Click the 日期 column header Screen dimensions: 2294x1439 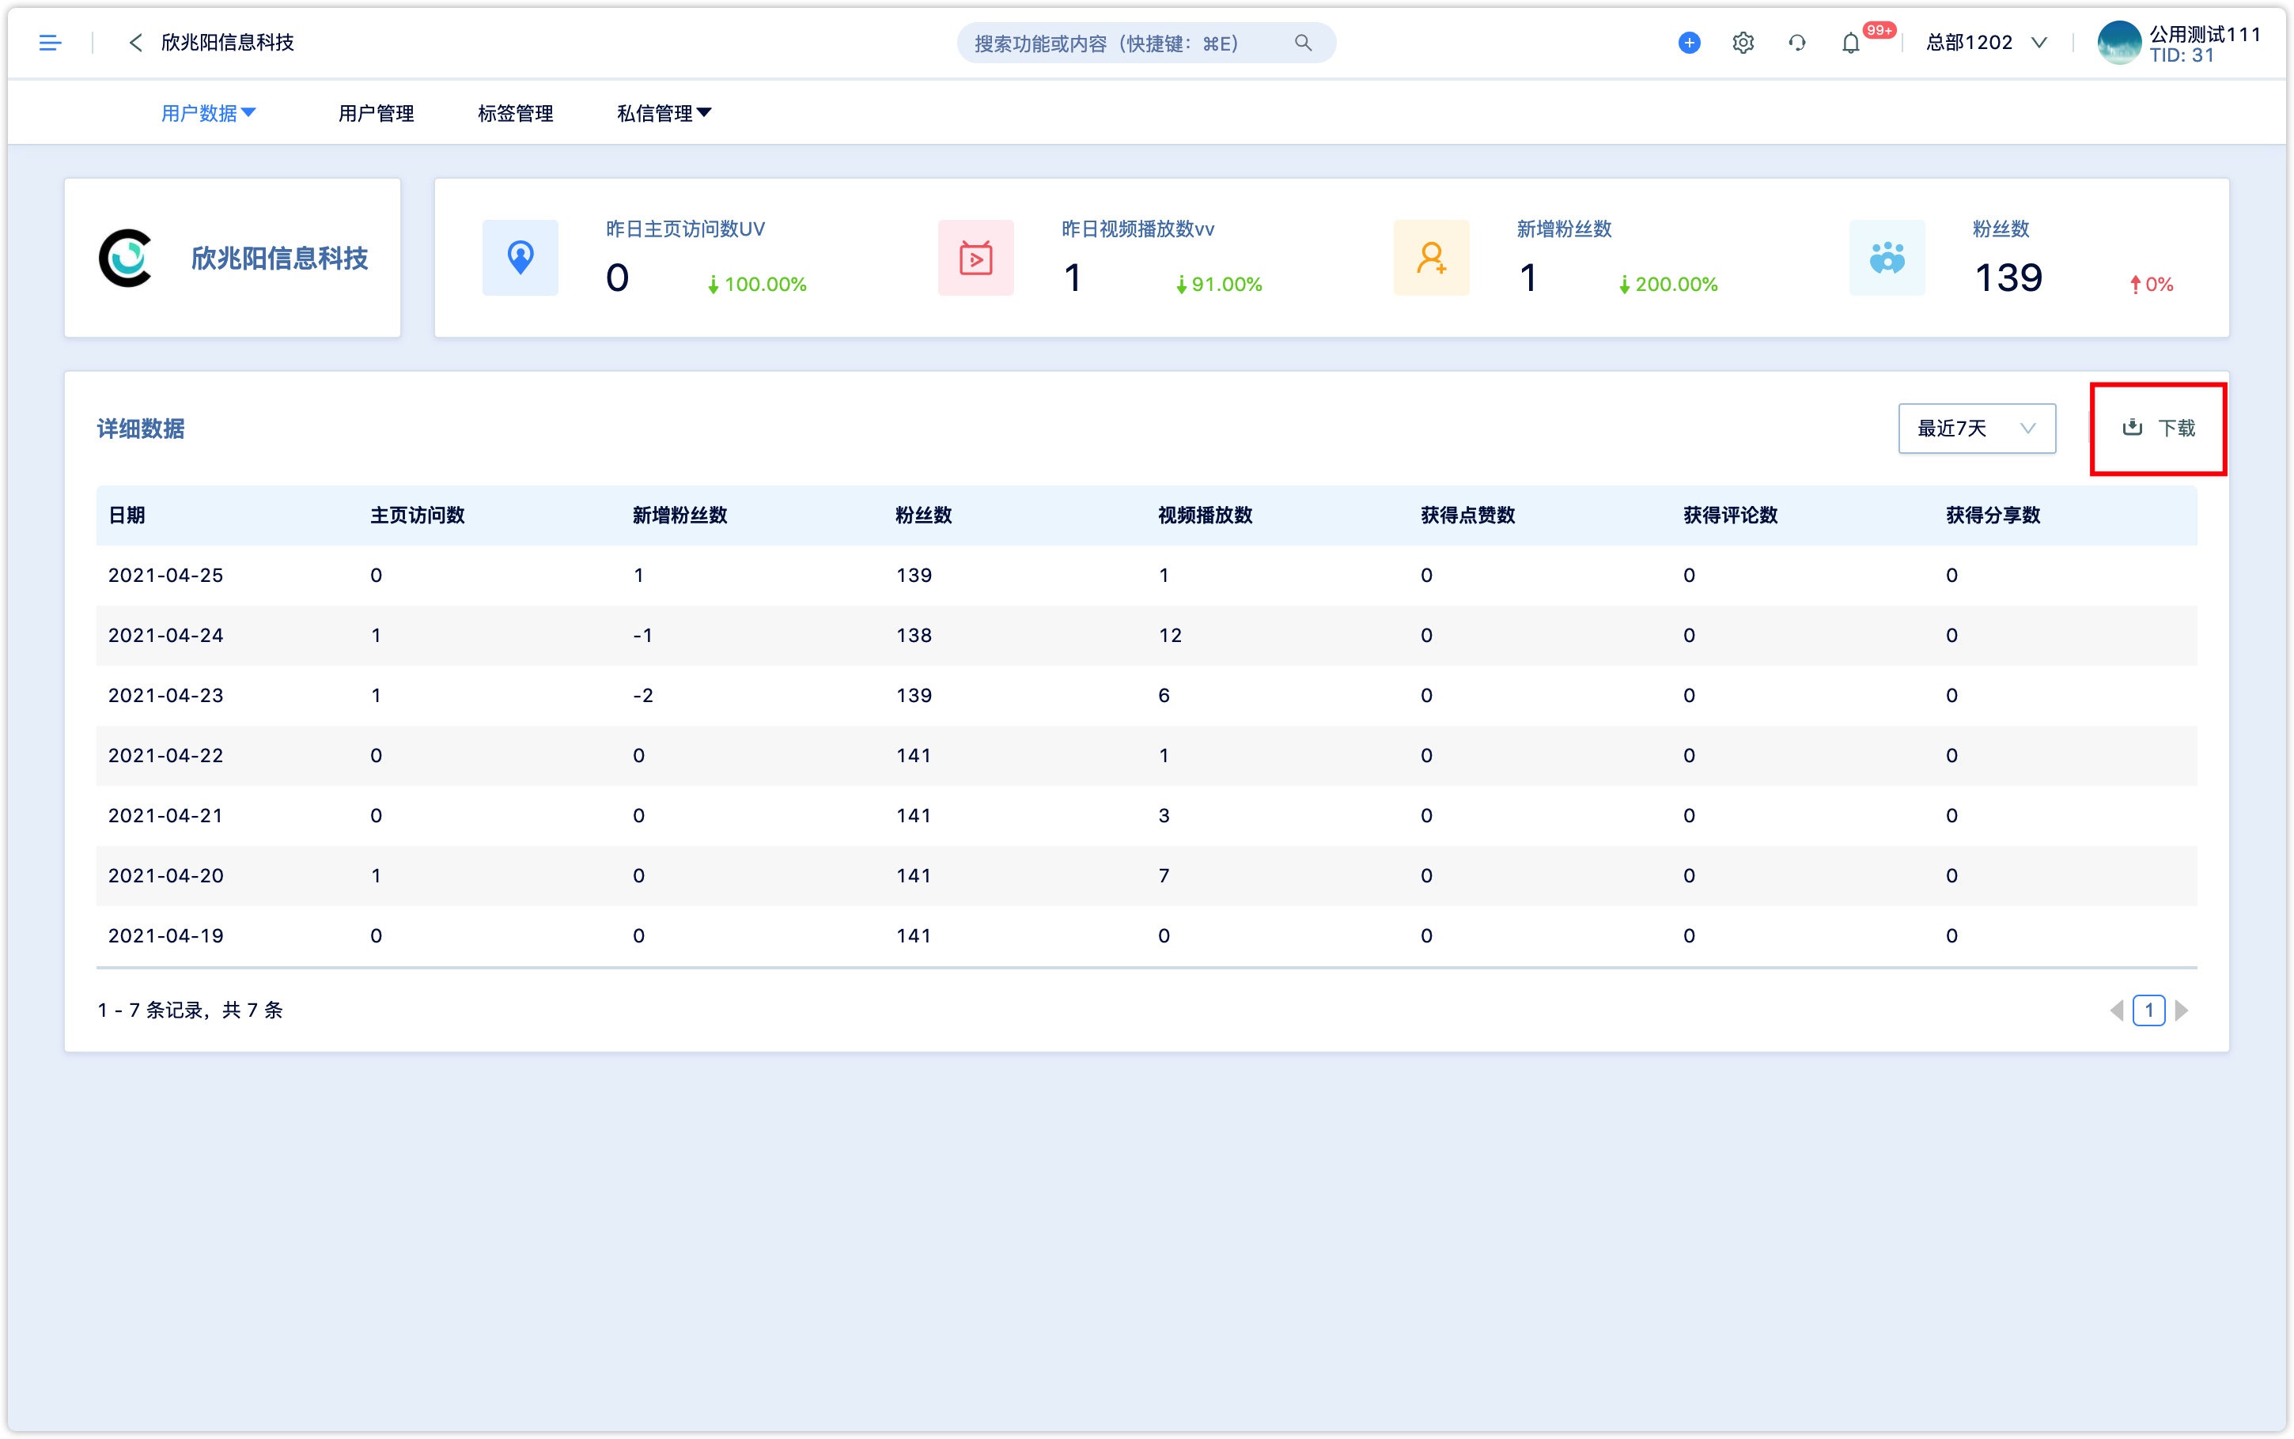(127, 515)
